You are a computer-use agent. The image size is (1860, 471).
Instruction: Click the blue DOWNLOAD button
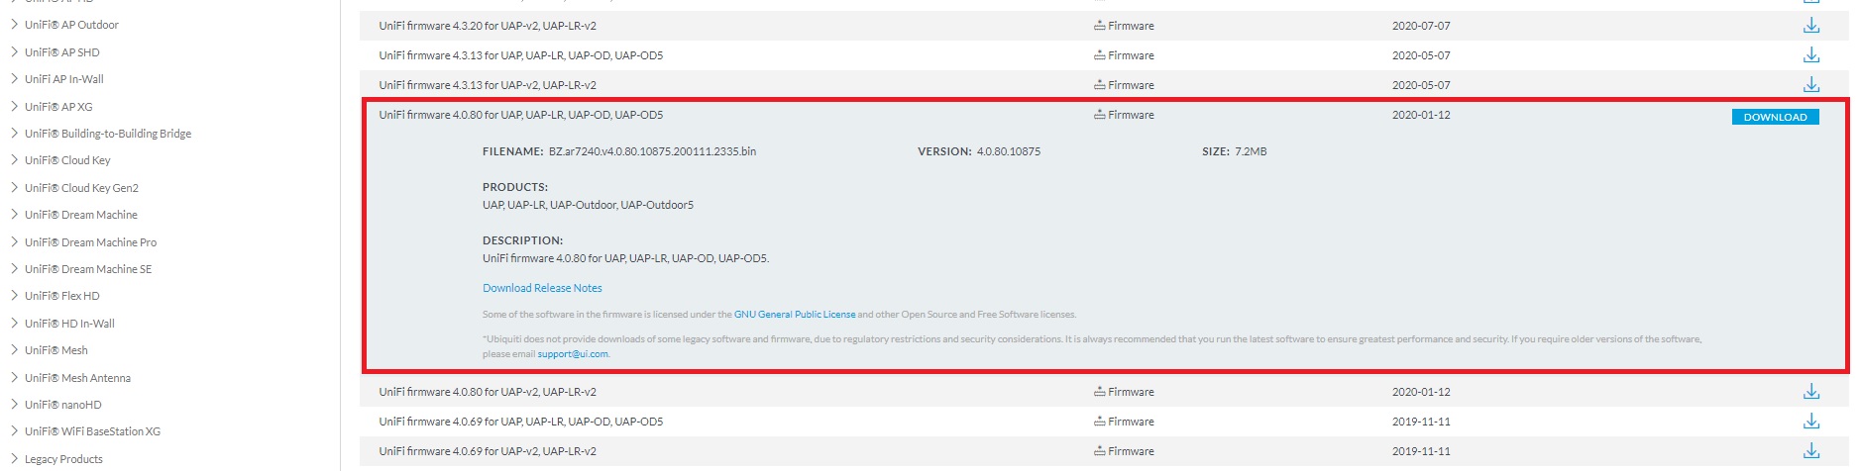coord(1775,117)
